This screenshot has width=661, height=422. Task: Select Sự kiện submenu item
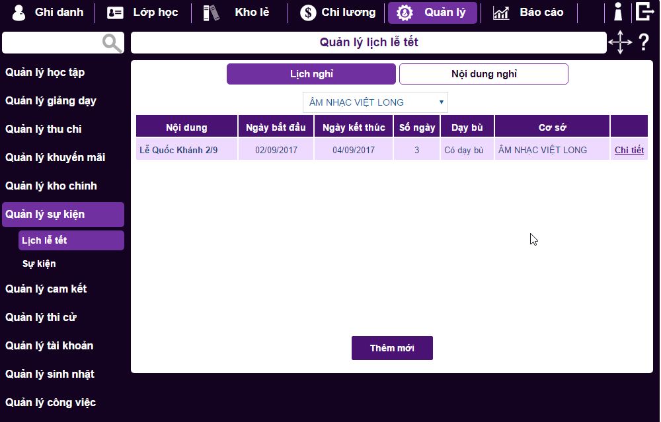pos(39,264)
